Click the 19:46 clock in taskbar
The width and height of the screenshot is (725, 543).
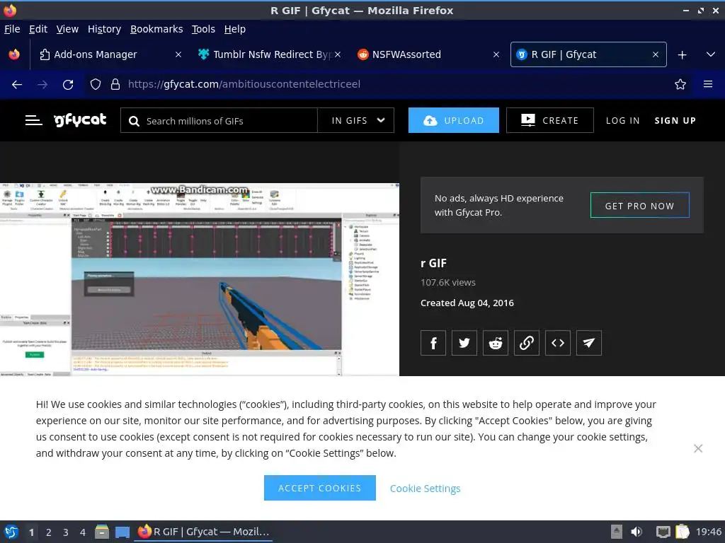pos(708,532)
